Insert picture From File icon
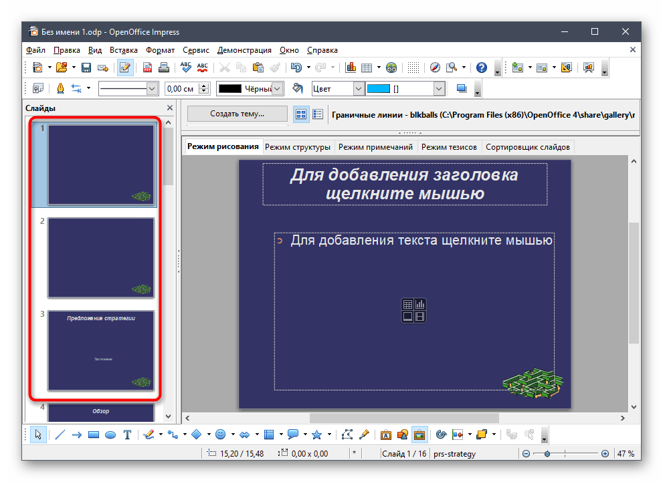This screenshot has height=482, width=663. click(x=403, y=435)
